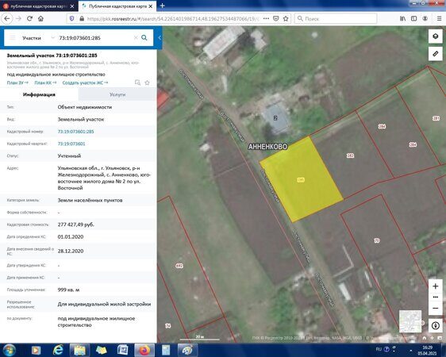Screen dimensions: 446x357
Task: Click the Firefox icon in taskbar
Action: [144, 350]
